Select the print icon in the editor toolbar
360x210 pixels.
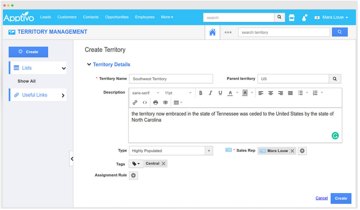tap(156, 102)
